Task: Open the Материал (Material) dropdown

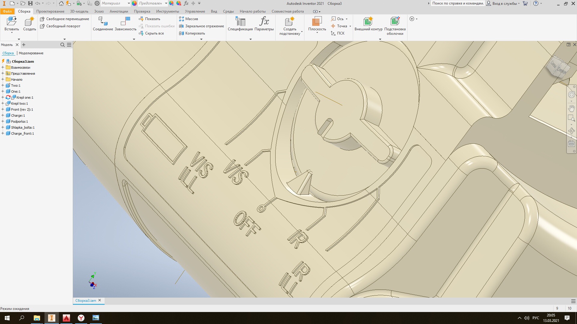Action: pos(129,3)
